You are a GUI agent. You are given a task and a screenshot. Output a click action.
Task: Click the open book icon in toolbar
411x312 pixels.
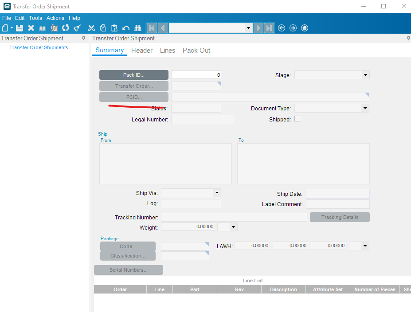[43, 28]
